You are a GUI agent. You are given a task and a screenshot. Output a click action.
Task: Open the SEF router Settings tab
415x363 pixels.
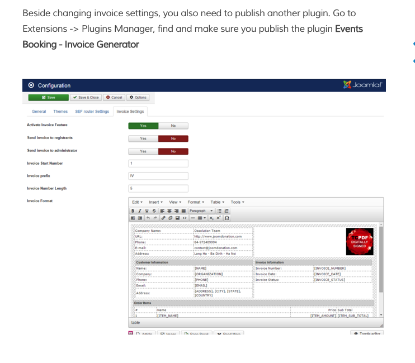tap(92, 112)
